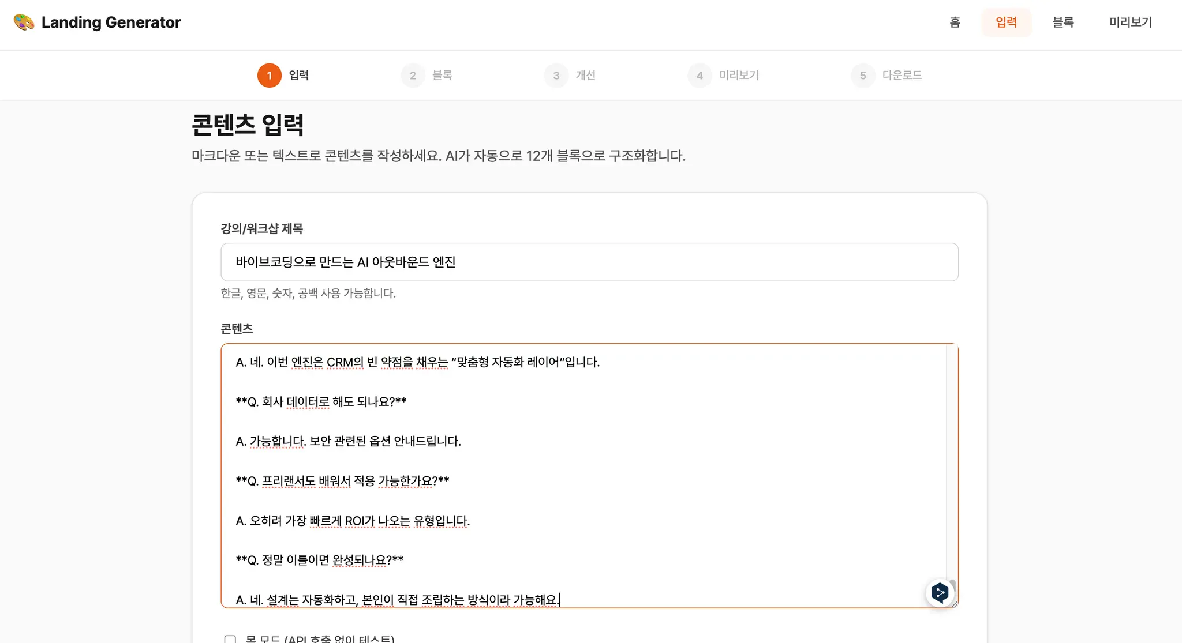This screenshot has width=1182, height=643.
Task: Click the Landing Generator title text
Action: click(111, 22)
